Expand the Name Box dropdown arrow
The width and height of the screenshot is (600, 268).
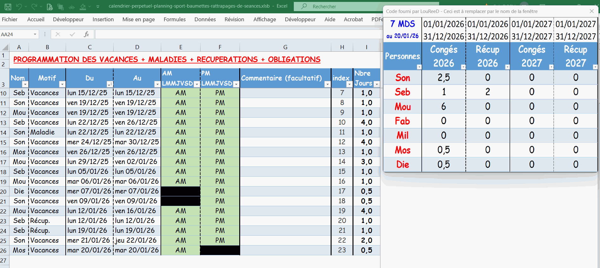coord(35,34)
